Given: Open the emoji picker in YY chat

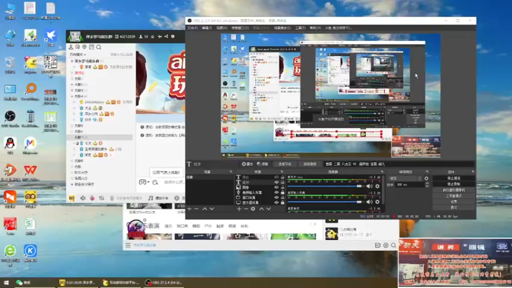Looking at the screenshot, I should 155,182.
